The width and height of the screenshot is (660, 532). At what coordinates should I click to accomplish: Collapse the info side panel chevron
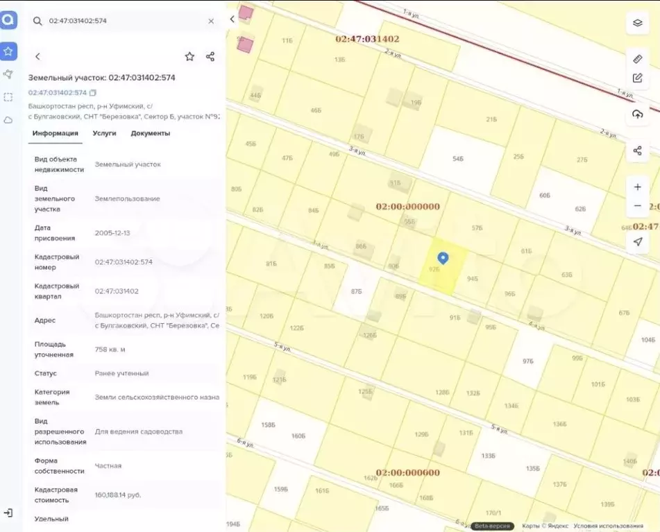(232, 19)
